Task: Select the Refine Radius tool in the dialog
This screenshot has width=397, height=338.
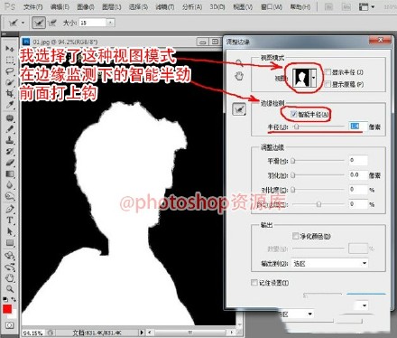Action: pos(239,109)
